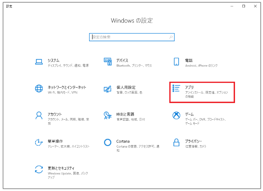Click the 'ナレーター、拡大鏡、ハイコントラスト' description
Image resolution: width=263 pixels, height=191 pixels.
click(69, 146)
